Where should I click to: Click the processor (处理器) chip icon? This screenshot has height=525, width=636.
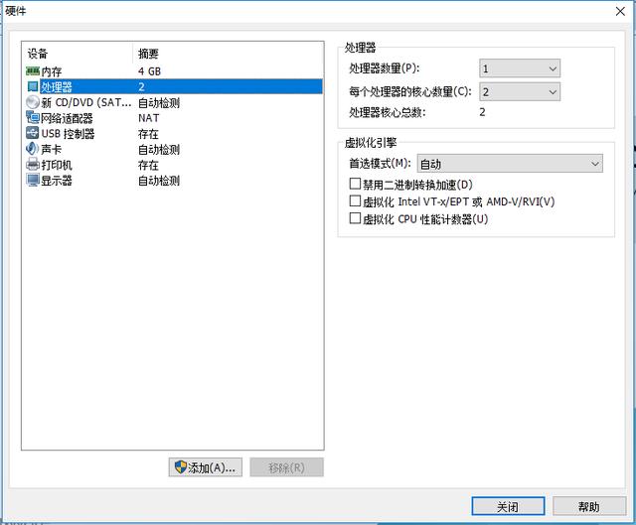[33, 86]
